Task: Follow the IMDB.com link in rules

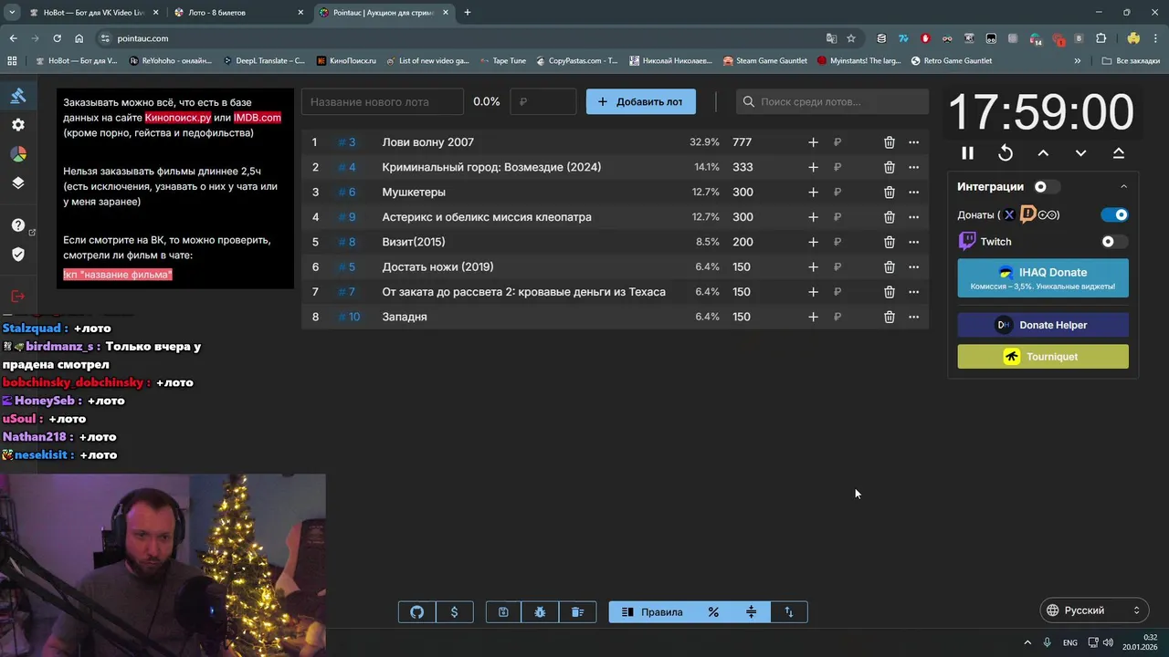Action: tap(258, 118)
